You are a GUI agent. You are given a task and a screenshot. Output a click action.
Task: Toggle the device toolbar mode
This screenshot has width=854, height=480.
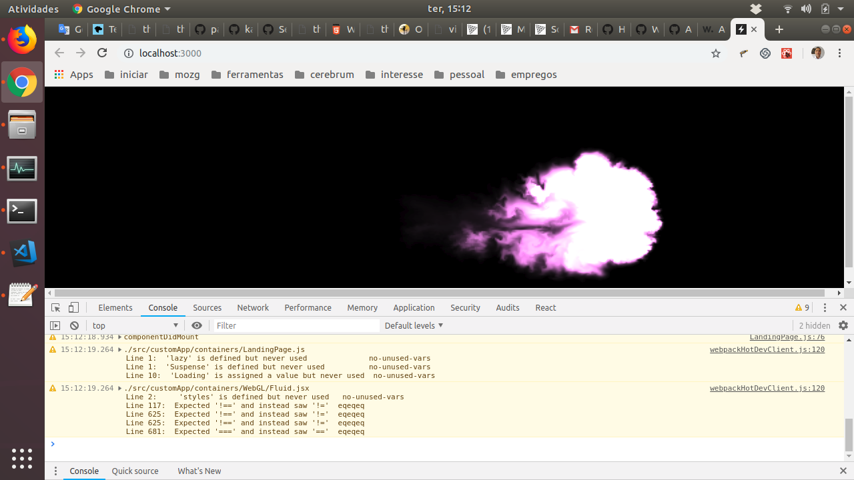click(73, 307)
